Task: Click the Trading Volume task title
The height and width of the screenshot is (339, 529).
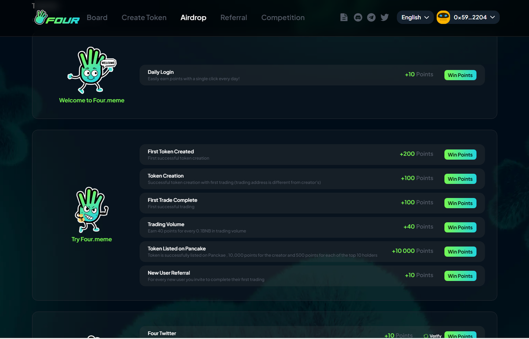Action: point(166,224)
